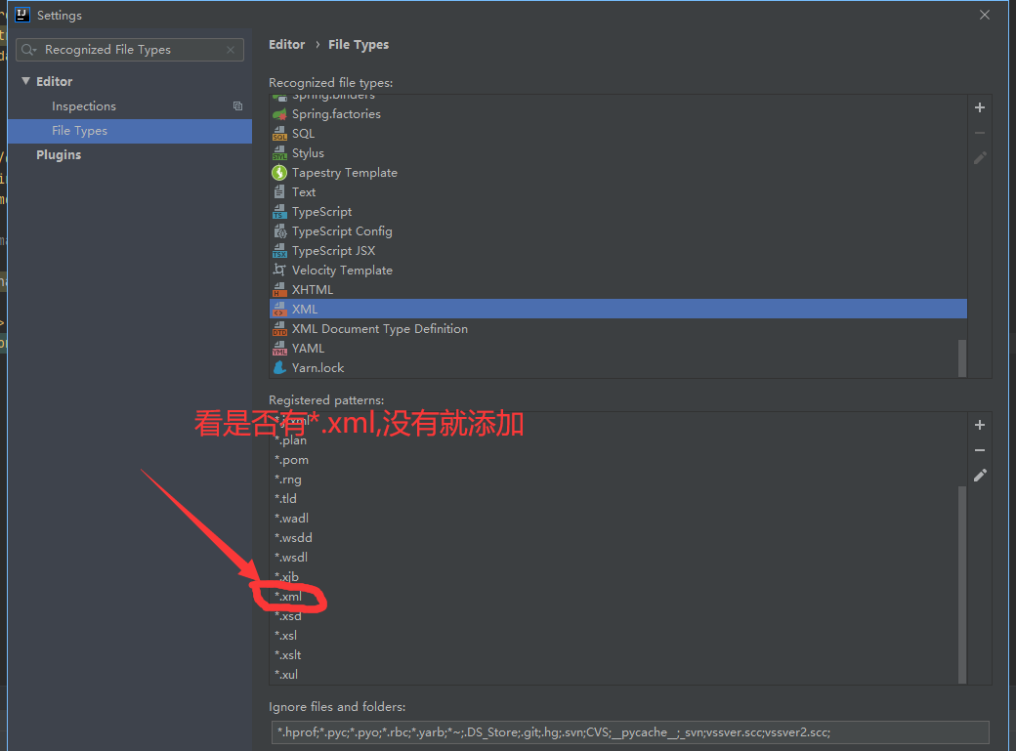Click the SQL file type icon
The width and height of the screenshot is (1016, 751).
coord(279,134)
